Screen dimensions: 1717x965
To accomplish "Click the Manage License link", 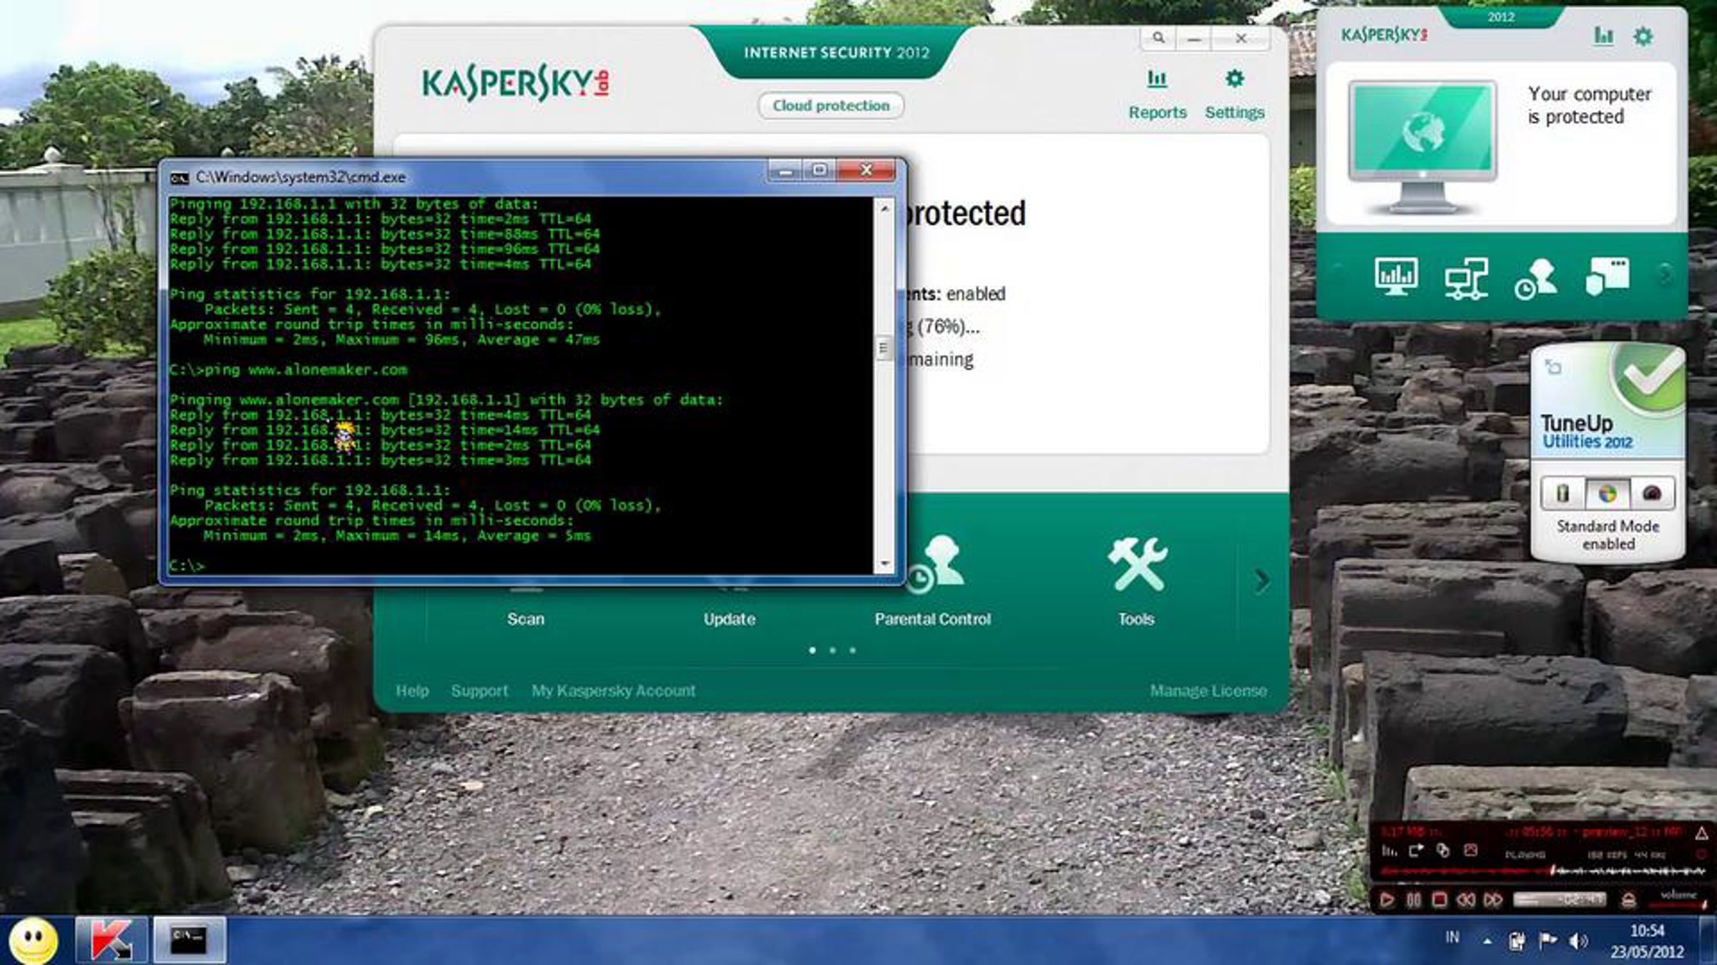I will tap(1208, 691).
